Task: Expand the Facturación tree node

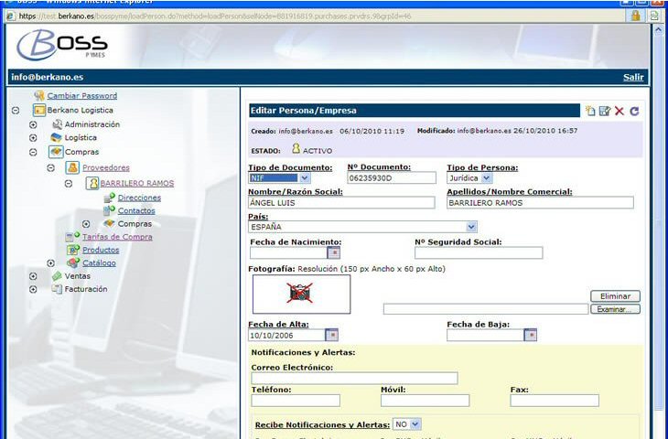Action: click(33, 289)
